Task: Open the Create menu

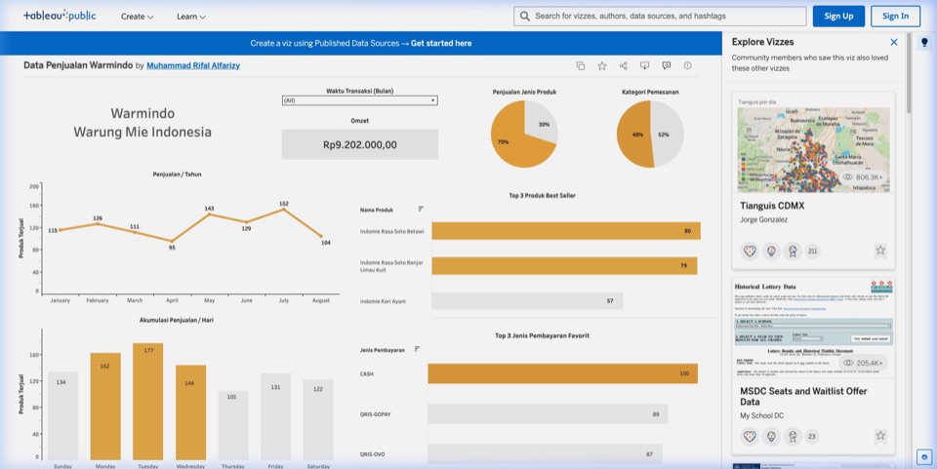Action: coord(137,17)
